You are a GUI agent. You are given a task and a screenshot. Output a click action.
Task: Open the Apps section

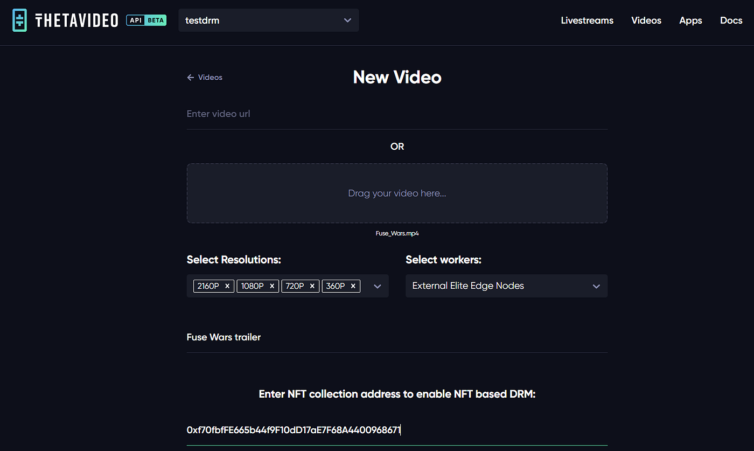(x=690, y=20)
